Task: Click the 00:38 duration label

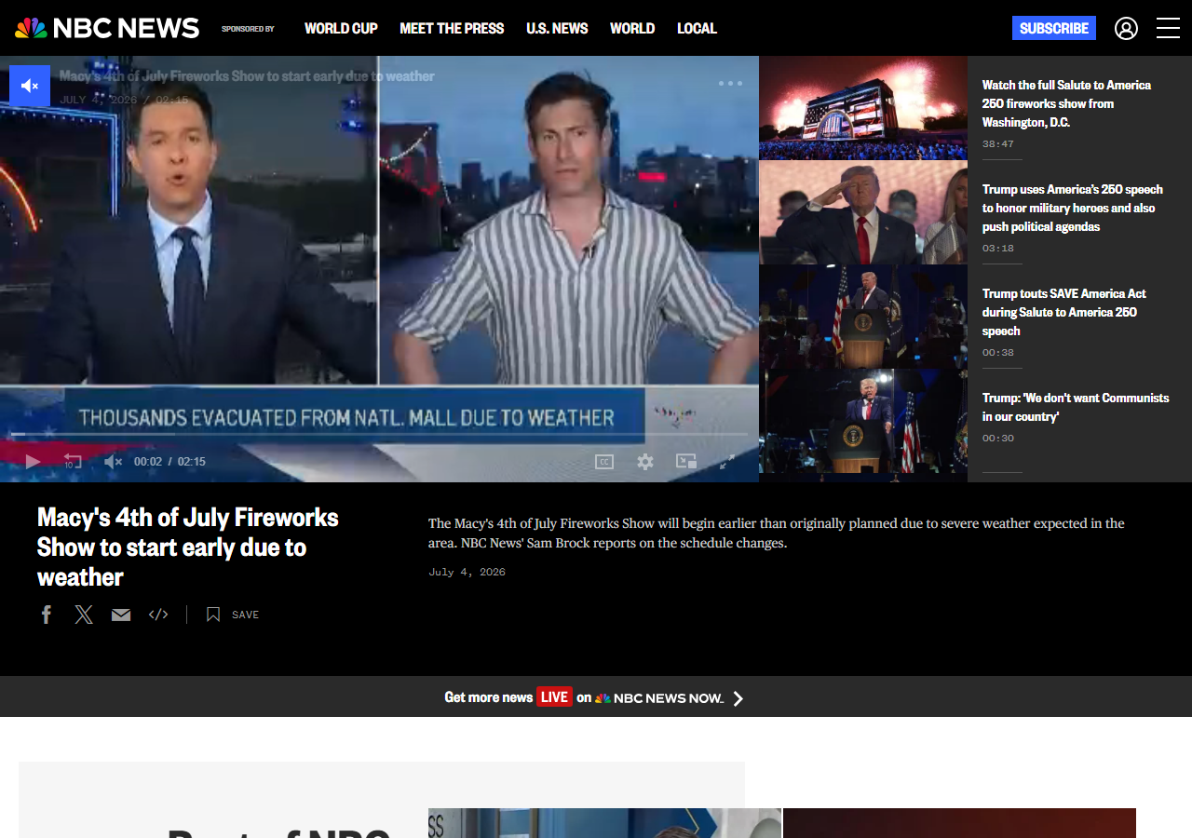Action: [x=997, y=353]
